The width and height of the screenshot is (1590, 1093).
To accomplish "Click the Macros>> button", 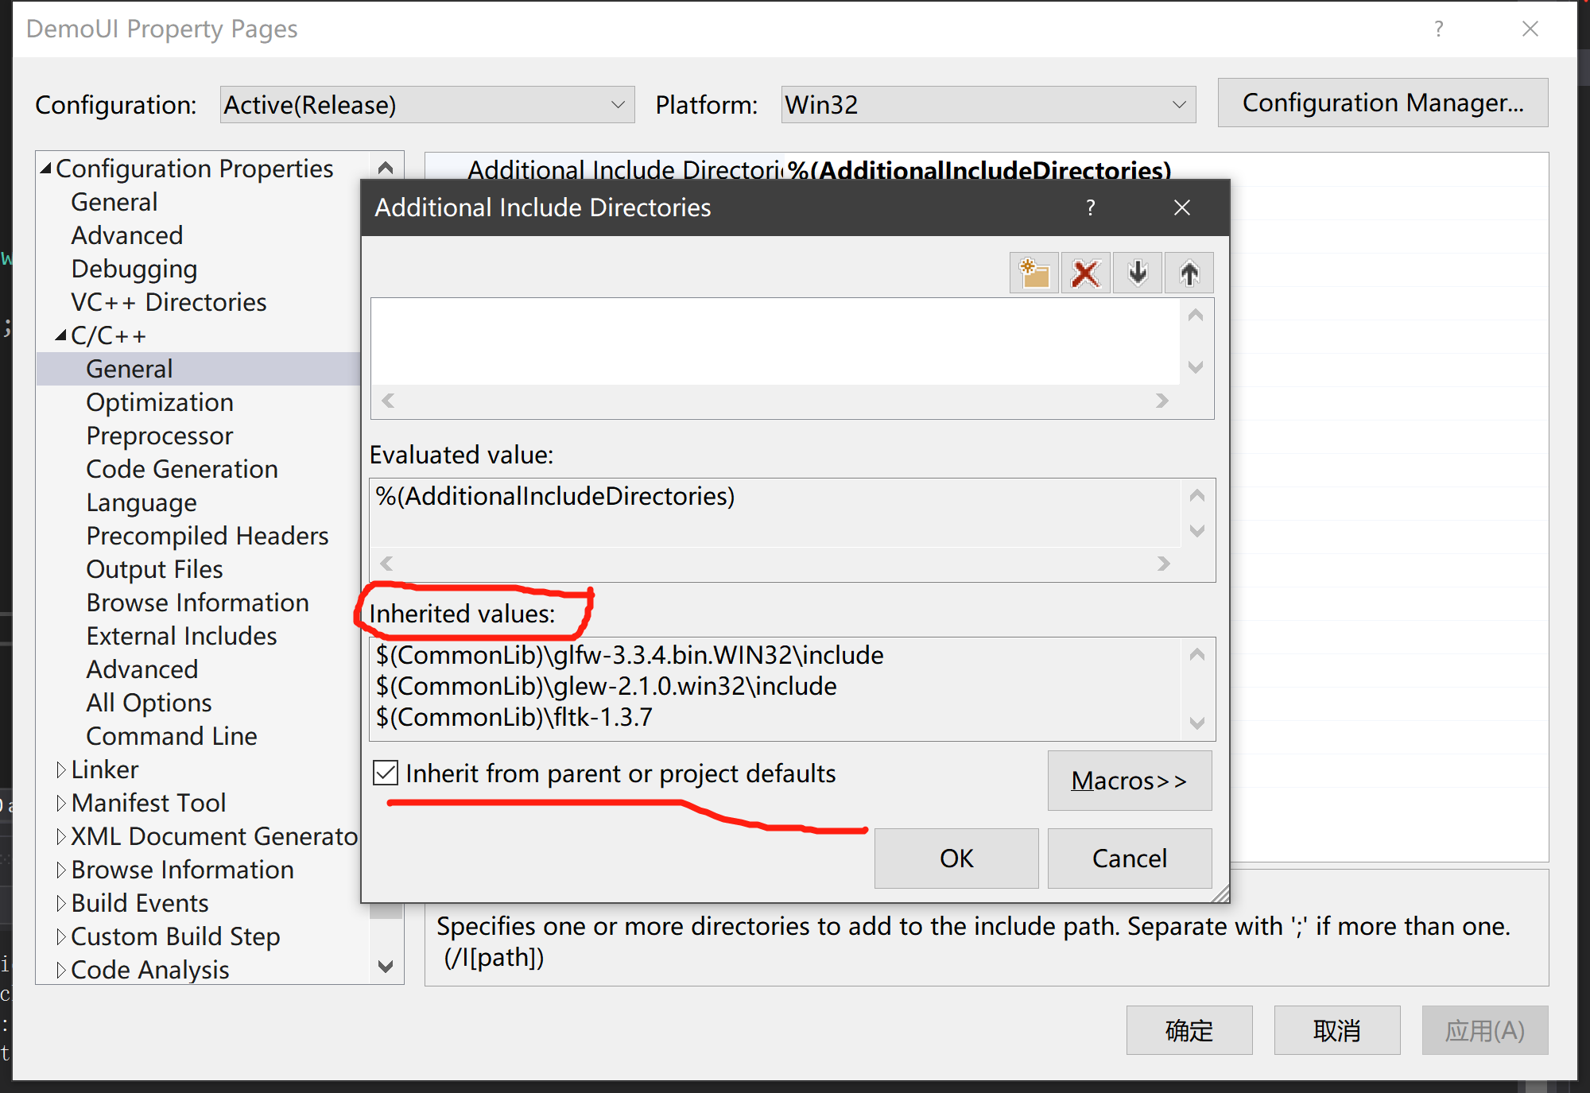I will click(x=1129, y=781).
